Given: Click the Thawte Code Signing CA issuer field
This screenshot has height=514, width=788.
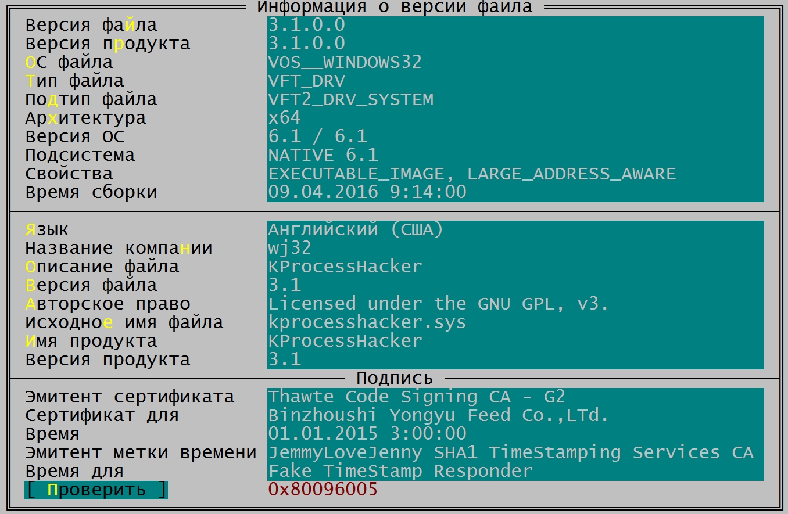Looking at the screenshot, I should [x=515, y=397].
